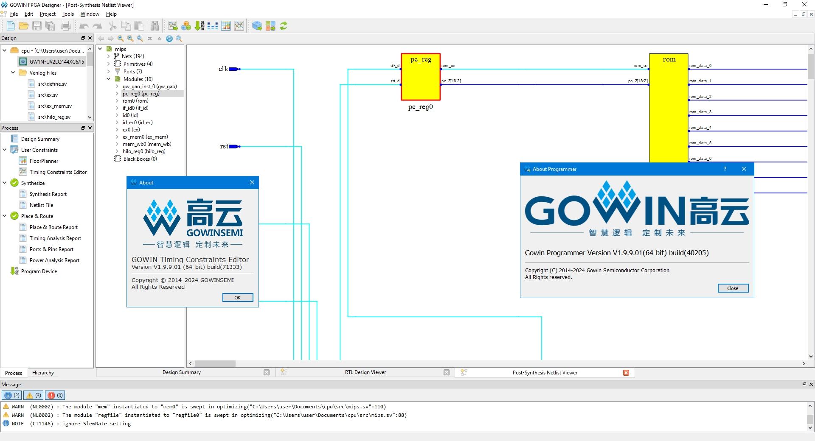Launch the Programmer green download icon
The height and width of the screenshot is (441, 815).
tap(200, 26)
